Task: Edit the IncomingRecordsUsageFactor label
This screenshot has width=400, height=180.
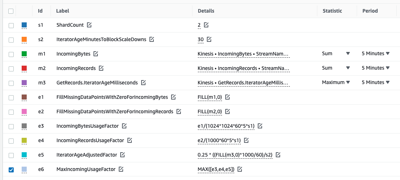Action: coord(130,140)
